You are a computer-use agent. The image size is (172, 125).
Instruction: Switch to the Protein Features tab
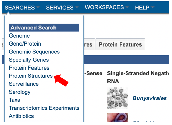(x=121, y=44)
